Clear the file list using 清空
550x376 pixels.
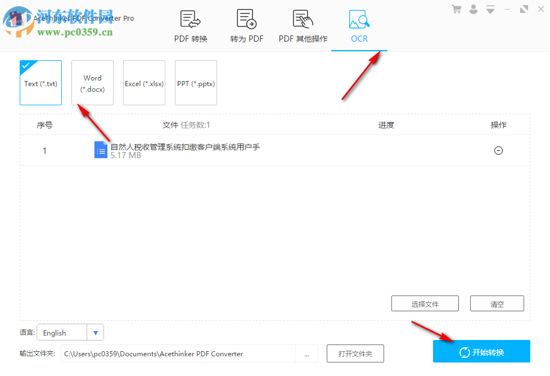[x=497, y=303]
